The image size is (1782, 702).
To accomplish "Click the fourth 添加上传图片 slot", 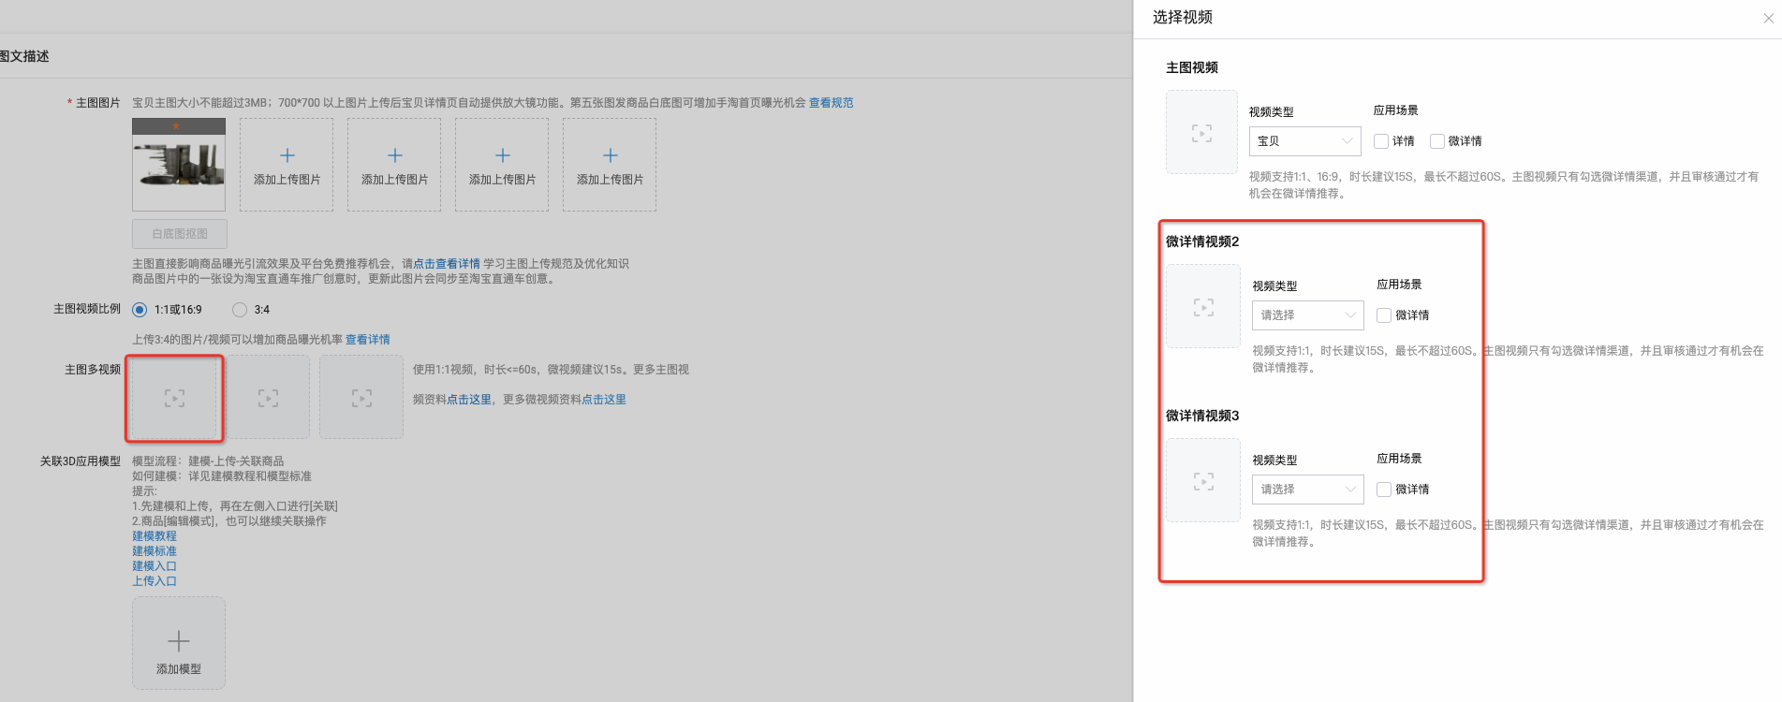I will [x=610, y=165].
